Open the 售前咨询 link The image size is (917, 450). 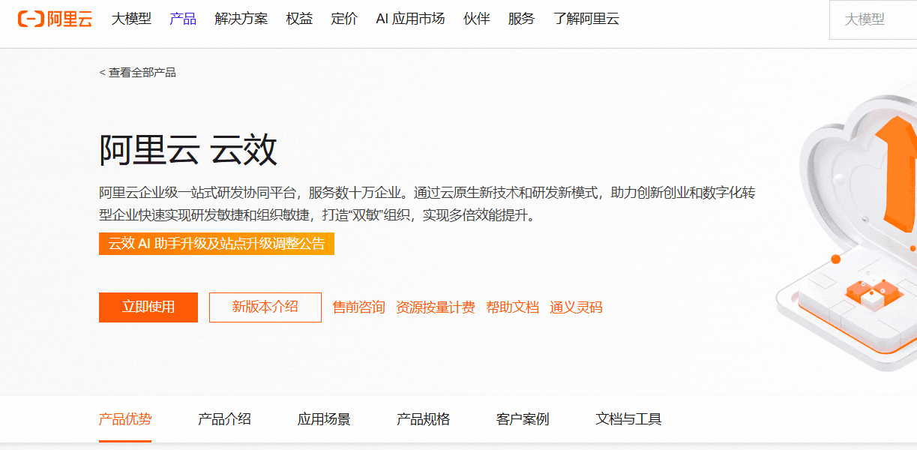coord(358,307)
